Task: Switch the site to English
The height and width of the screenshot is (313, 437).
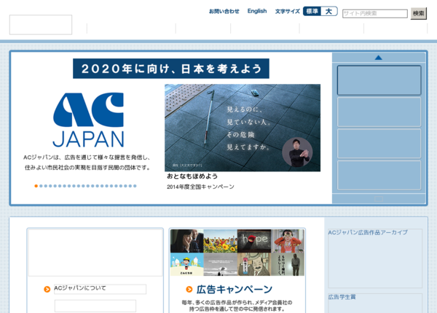Action: pyautogui.click(x=257, y=11)
